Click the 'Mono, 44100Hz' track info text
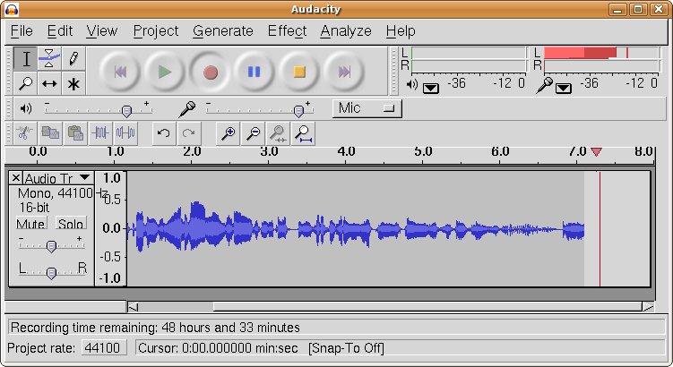Screen dimensions: 673x367 coord(62,193)
